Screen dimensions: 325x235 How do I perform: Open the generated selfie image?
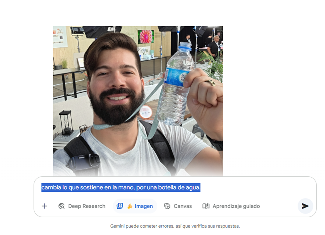[138, 101]
